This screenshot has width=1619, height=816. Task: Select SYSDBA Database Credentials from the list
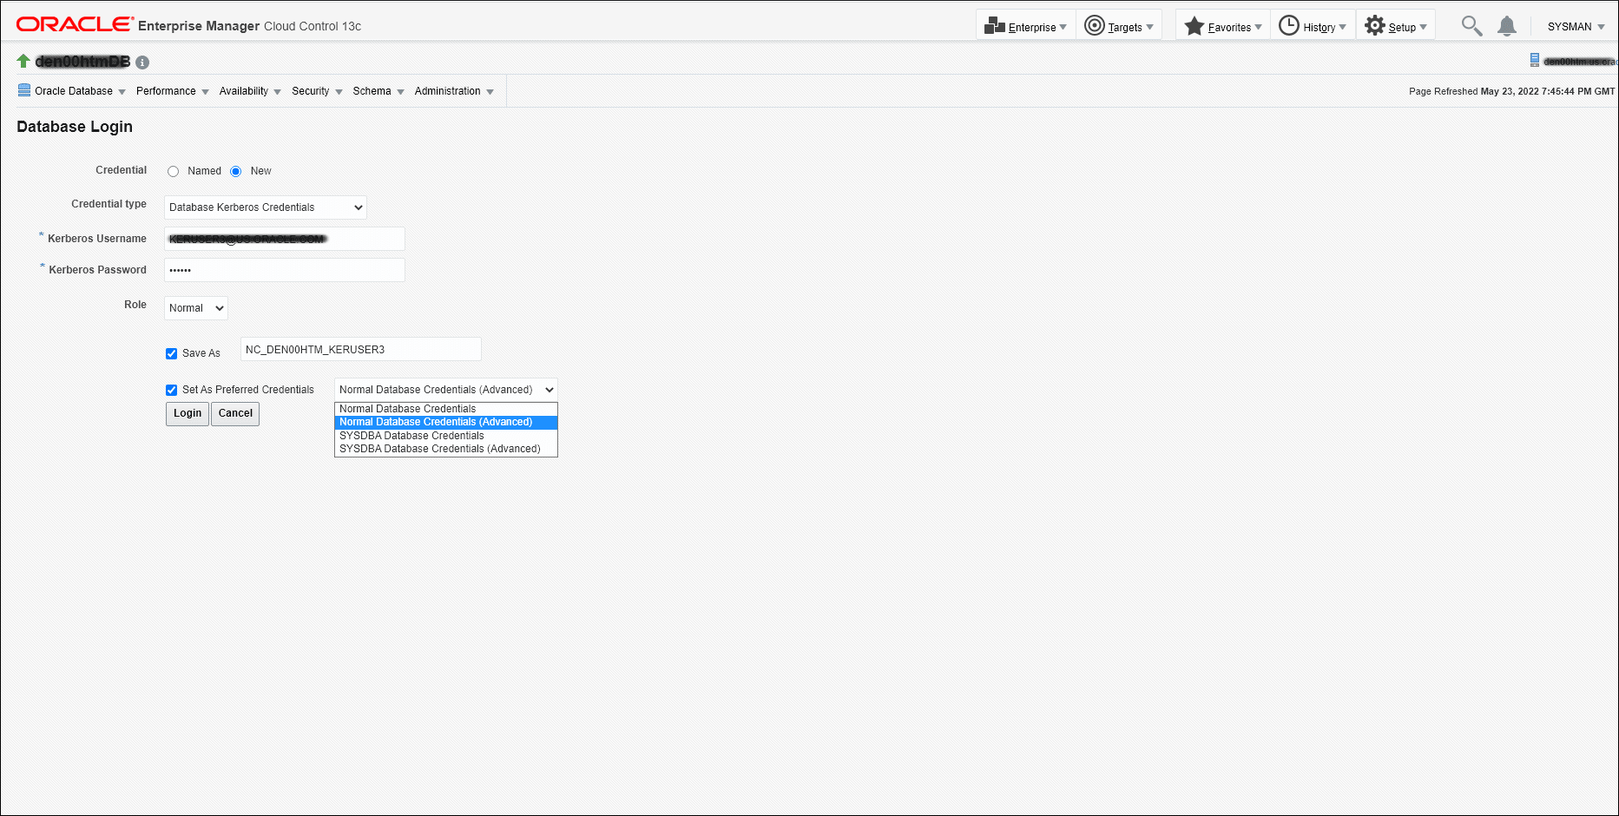point(411,435)
